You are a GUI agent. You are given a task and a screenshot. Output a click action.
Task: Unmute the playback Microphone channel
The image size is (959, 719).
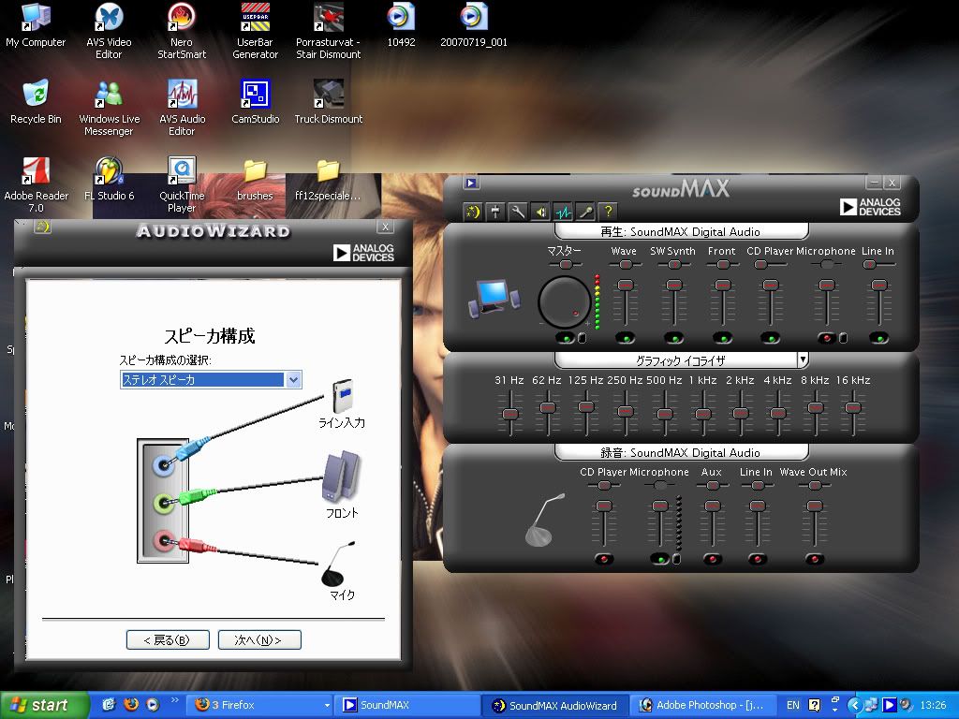click(x=826, y=338)
